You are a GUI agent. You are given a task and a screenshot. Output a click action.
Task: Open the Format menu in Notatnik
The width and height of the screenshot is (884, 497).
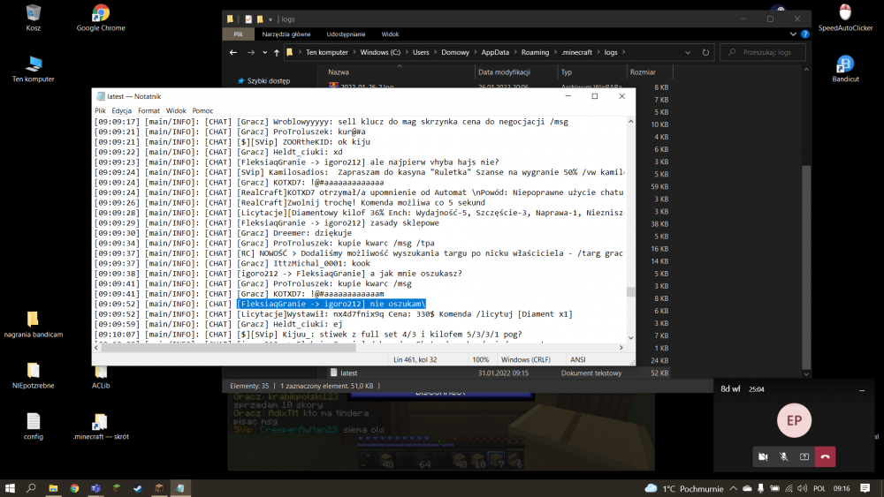coord(149,110)
